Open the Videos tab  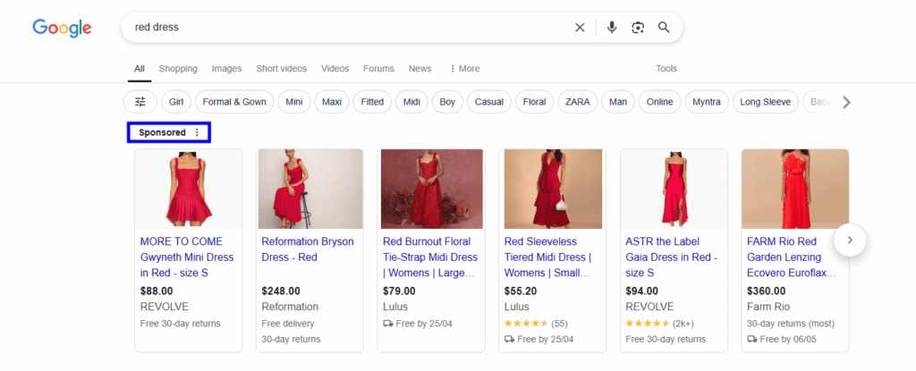[x=335, y=68]
